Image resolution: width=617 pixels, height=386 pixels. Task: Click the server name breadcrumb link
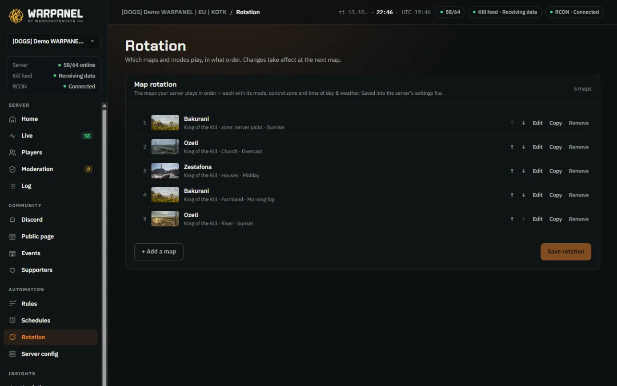pos(174,12)
